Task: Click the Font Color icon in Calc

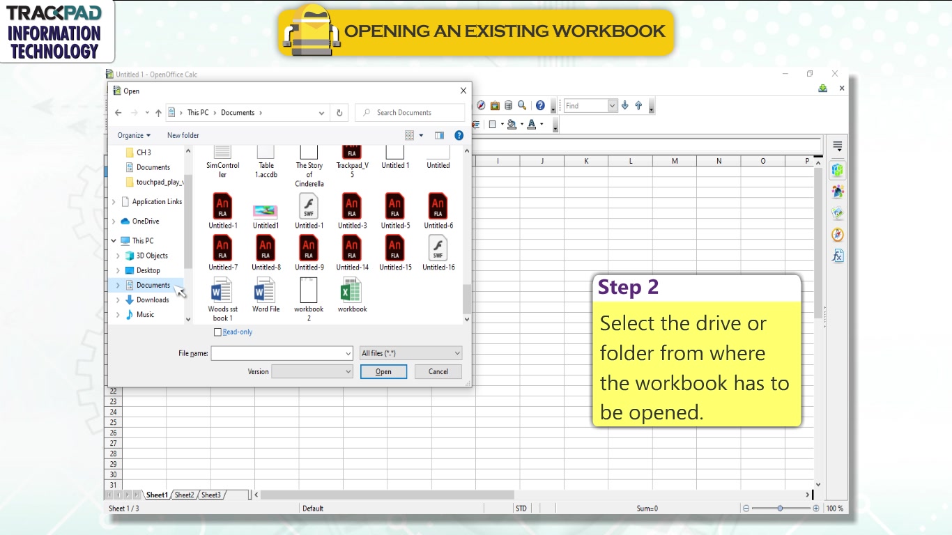Action: pos(532,125)
